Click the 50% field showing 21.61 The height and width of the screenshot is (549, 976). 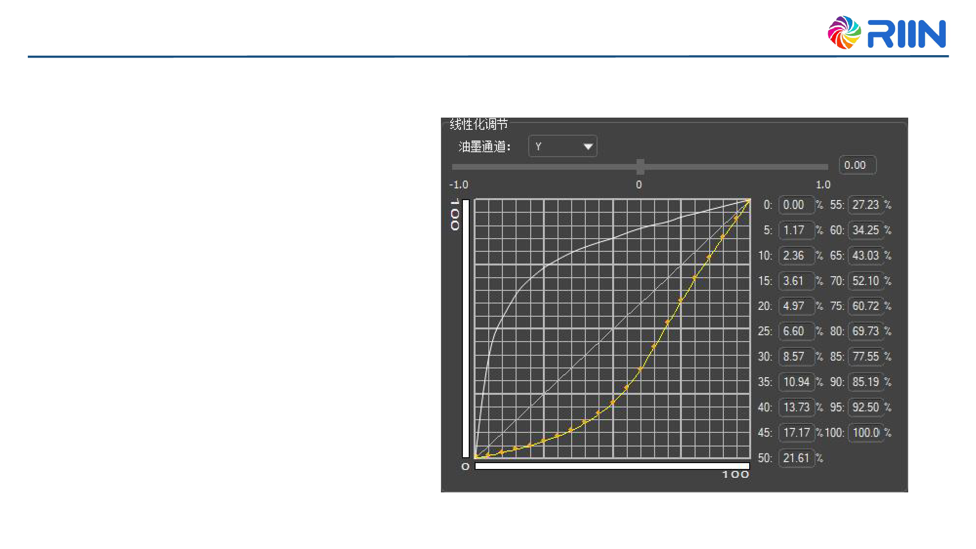tap(796, 458)
